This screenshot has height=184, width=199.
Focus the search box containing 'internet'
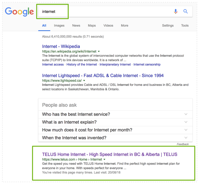tap(115, 11)
